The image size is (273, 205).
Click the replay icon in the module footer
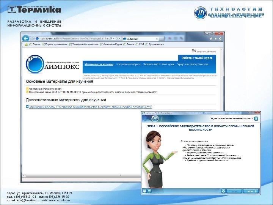click(x=223, y=191)
